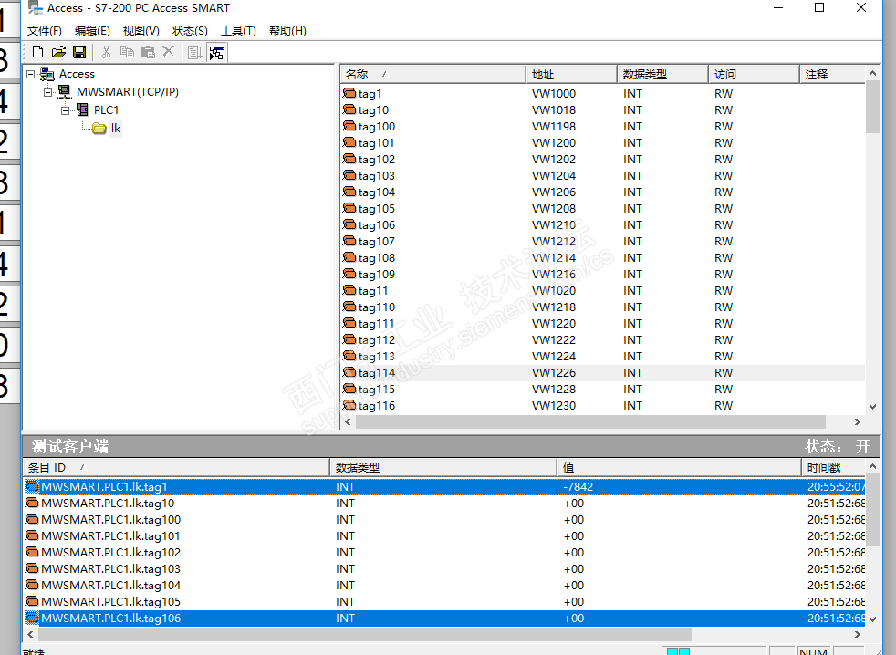896x655 pixels.
Task: Click the MWSMART network device icon
Action: click(65, 91)
